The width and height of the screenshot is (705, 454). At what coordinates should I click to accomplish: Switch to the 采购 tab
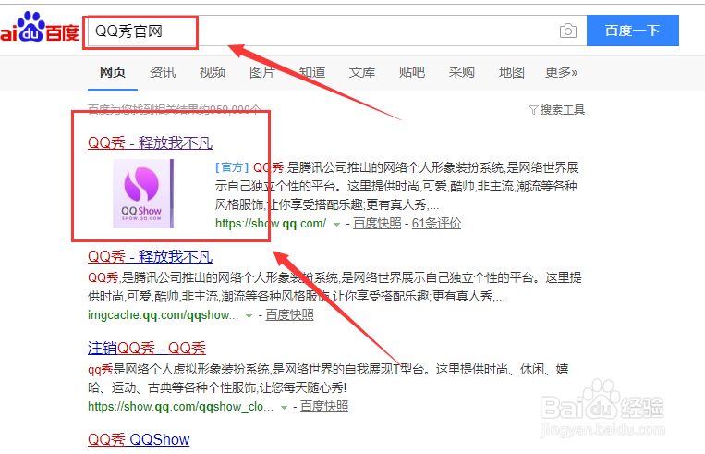pyautogui.click(x=462, y=72)
